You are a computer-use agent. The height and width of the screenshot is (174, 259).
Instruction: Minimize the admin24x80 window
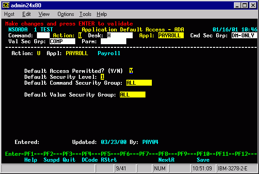(237, 5)
